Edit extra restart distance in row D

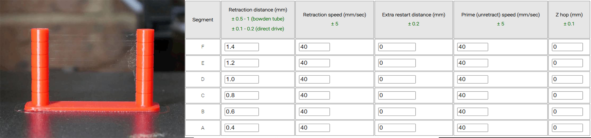(x=397, y=79)
